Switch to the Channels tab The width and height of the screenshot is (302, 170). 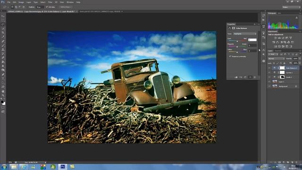(x=278, y=51)
